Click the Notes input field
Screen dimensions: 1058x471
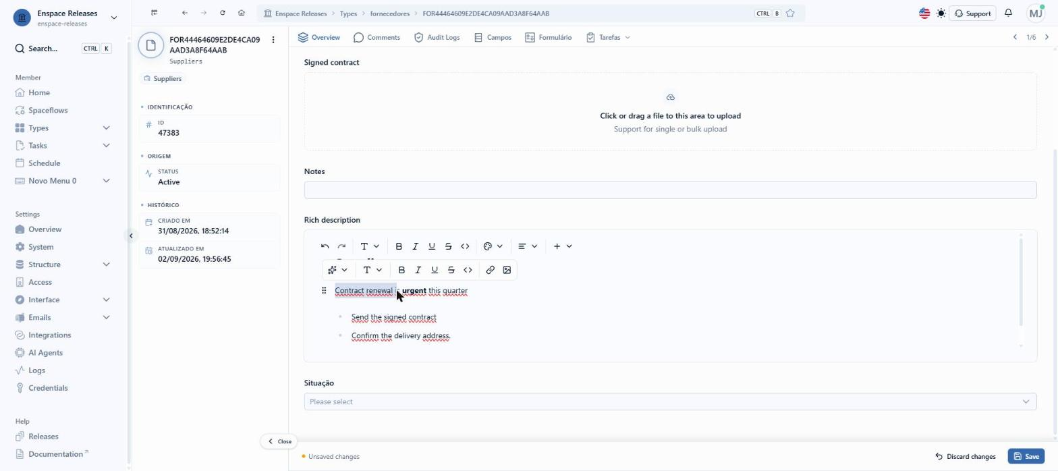[670, 190]
